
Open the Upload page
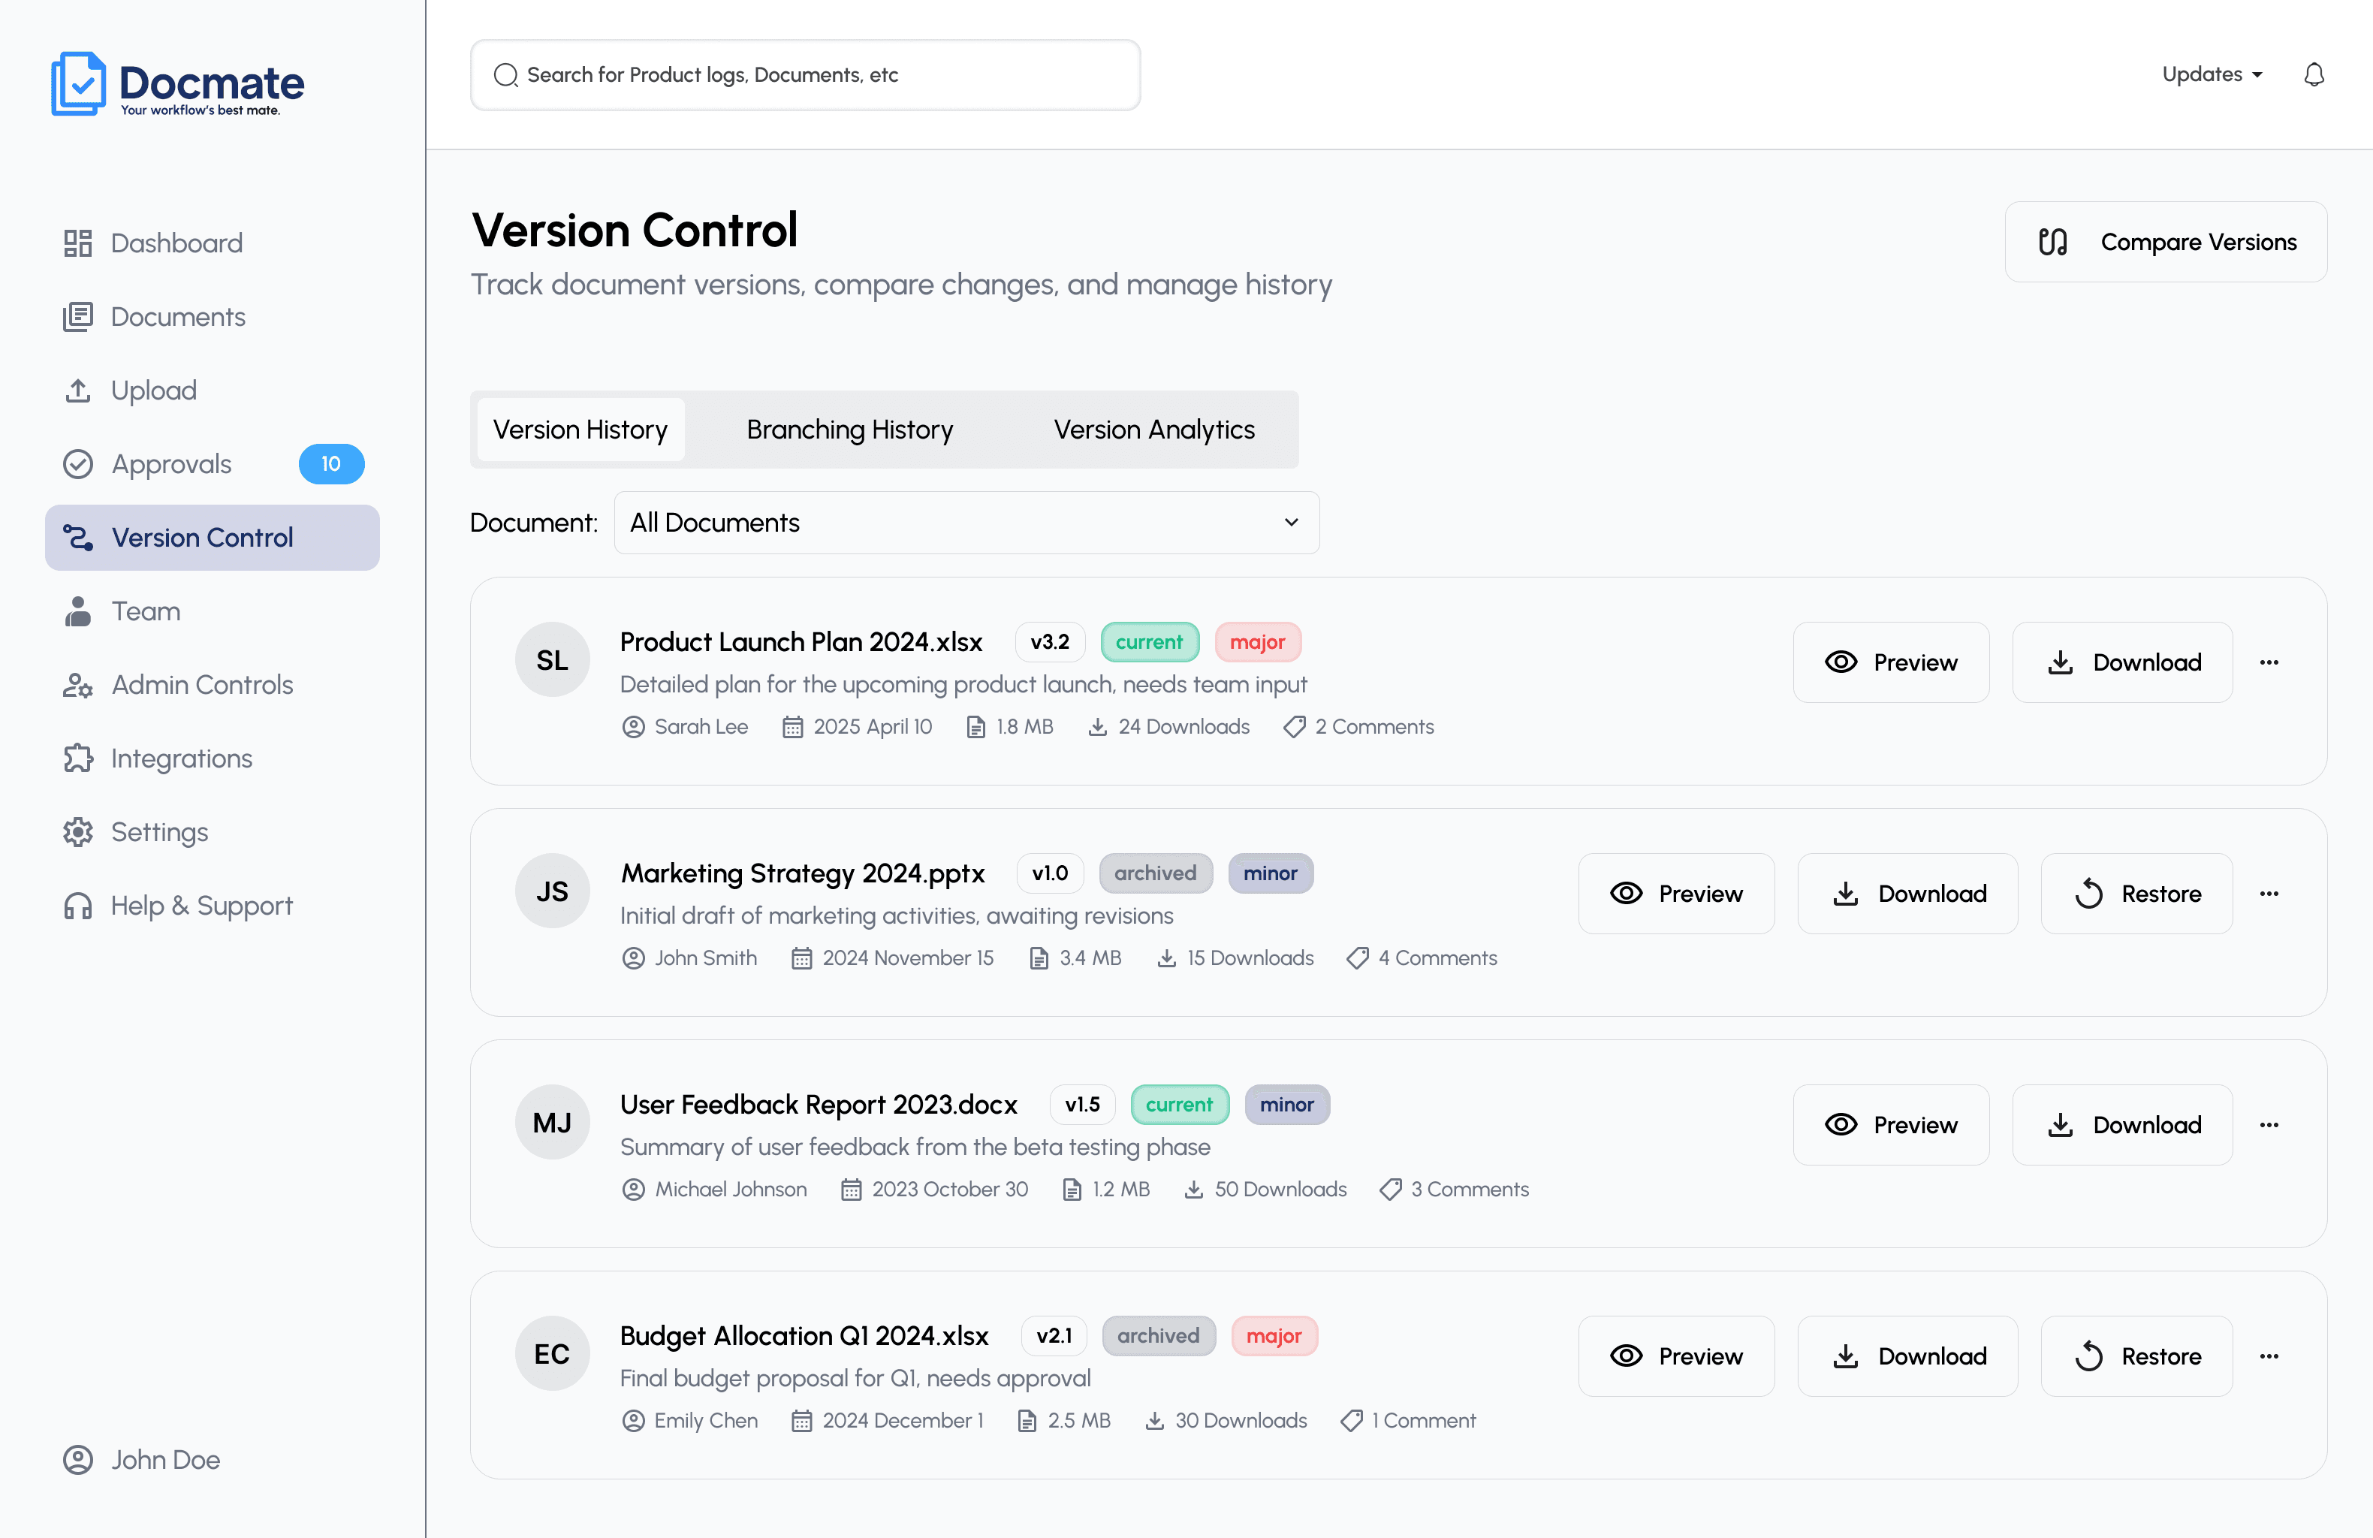[x=130, y=390]
